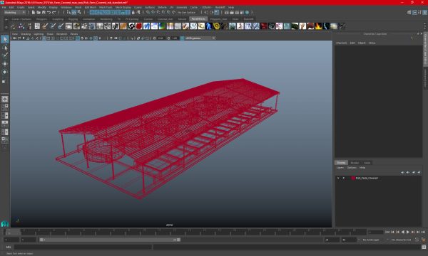
Task: Open the shelf options gear menu
Action: [x=6, y=27]
